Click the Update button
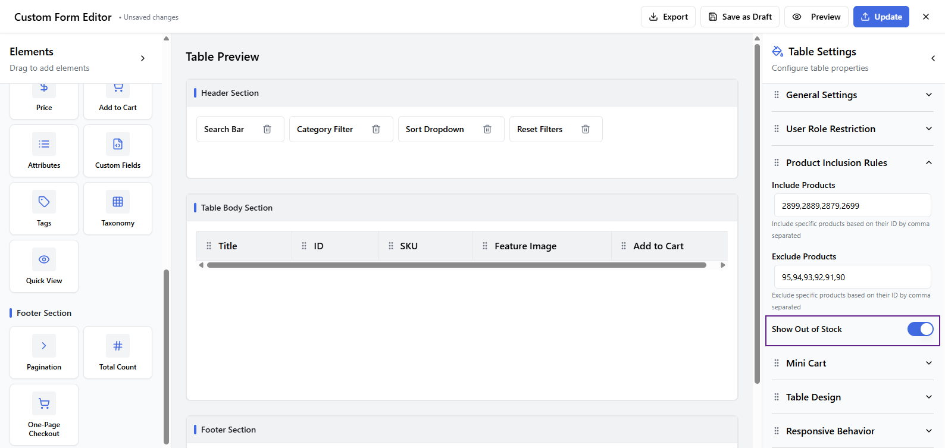This screenshot has width=945, height=448. pos(881,17)
